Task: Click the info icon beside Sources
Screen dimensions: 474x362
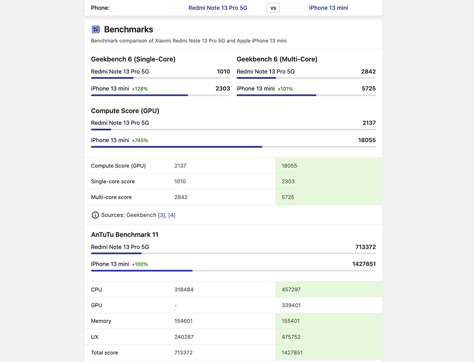Action: [x=95, y=215]
